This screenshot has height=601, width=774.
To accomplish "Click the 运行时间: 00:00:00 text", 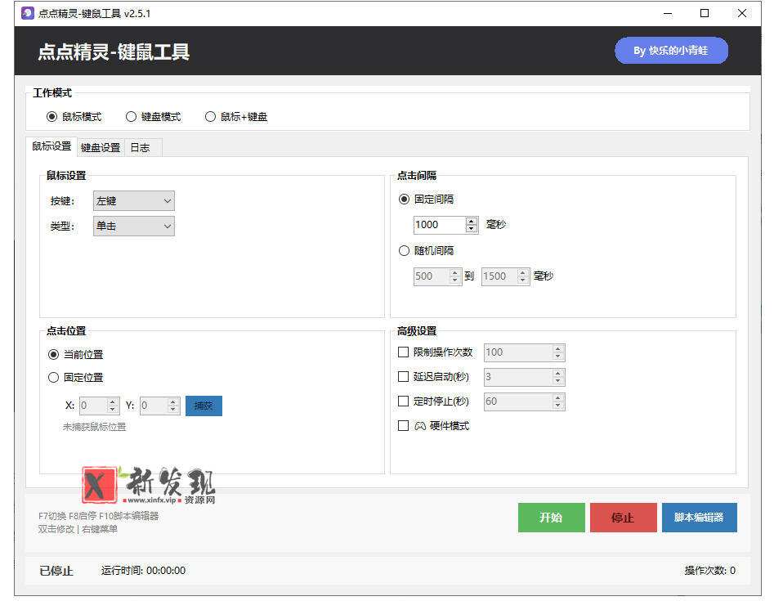I will [143, 571].
